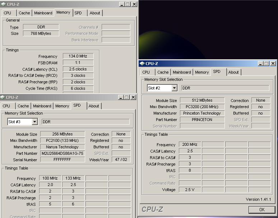Open Cache tab in top Memory window
This screenshot has height=218, width=278.
24,13
